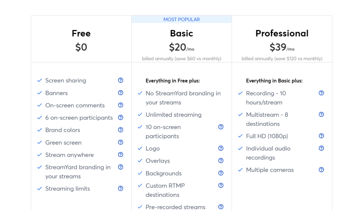Click help icon for Custom RTMP destinations
353x211 pixels.
point(221,186)
